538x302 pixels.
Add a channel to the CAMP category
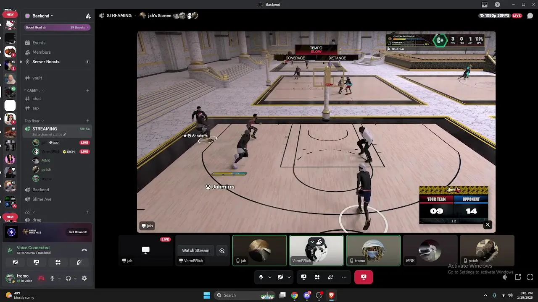point(88,91)
